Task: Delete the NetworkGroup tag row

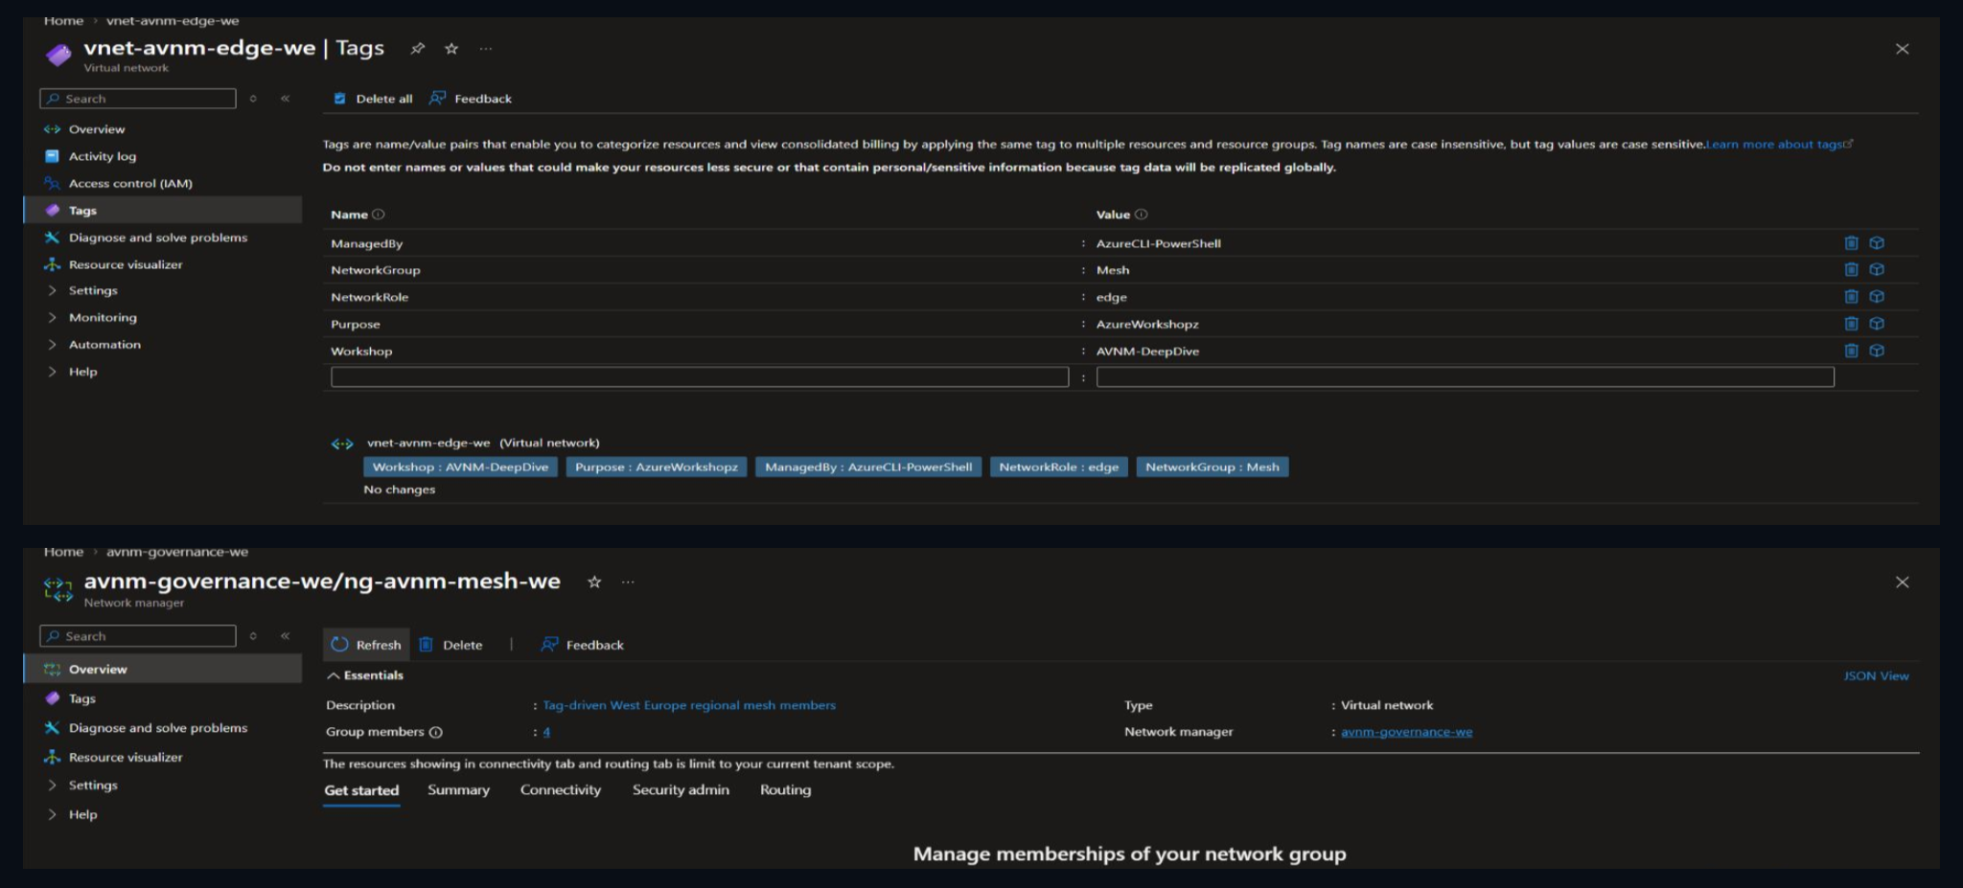Action: click(1851, 270)
